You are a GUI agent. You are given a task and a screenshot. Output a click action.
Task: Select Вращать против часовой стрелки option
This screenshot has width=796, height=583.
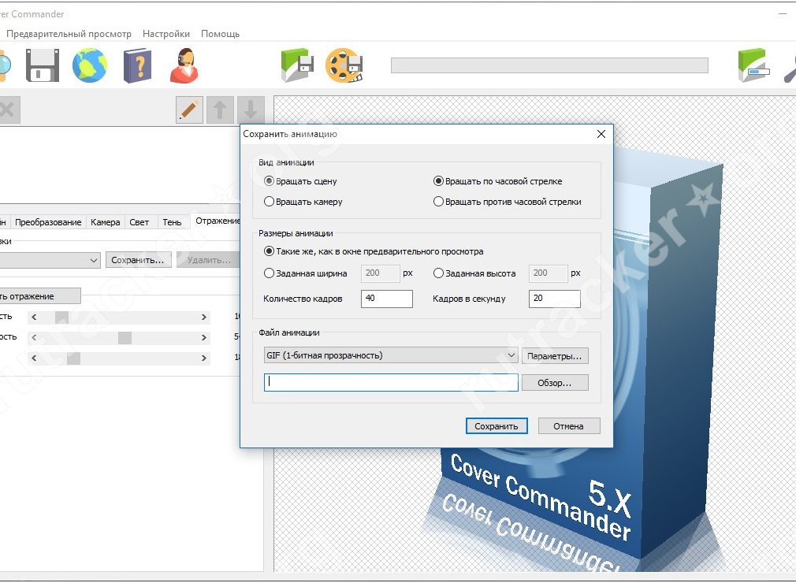[438, 202]
